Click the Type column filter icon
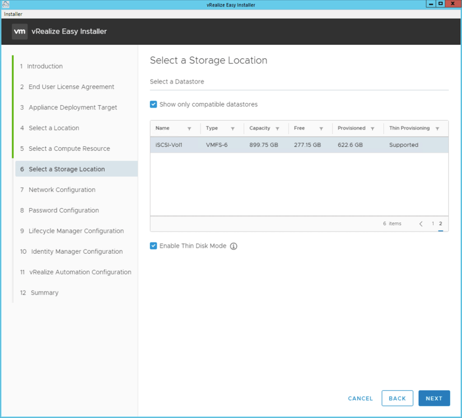The height and width of the screenshot is (418, 462). tap(233, 129)
